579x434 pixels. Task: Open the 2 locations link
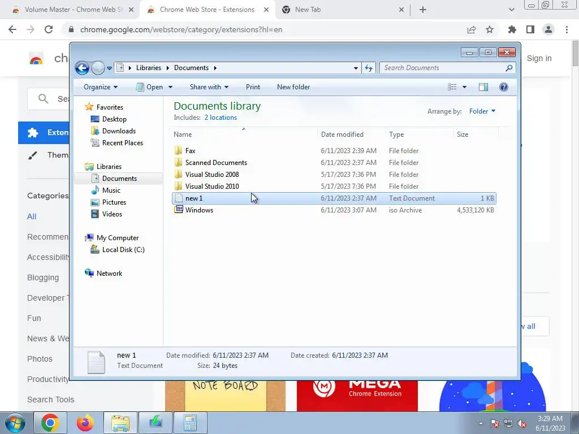(221, 118)
